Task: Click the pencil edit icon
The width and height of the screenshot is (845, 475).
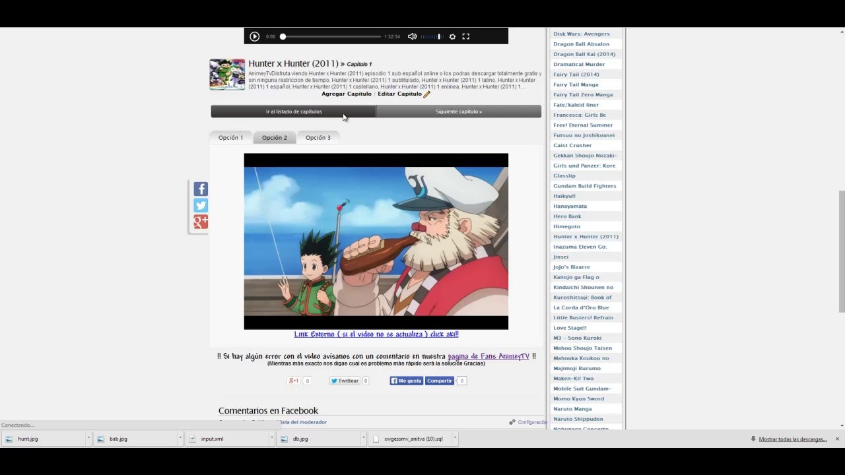Action: [426, 94]
